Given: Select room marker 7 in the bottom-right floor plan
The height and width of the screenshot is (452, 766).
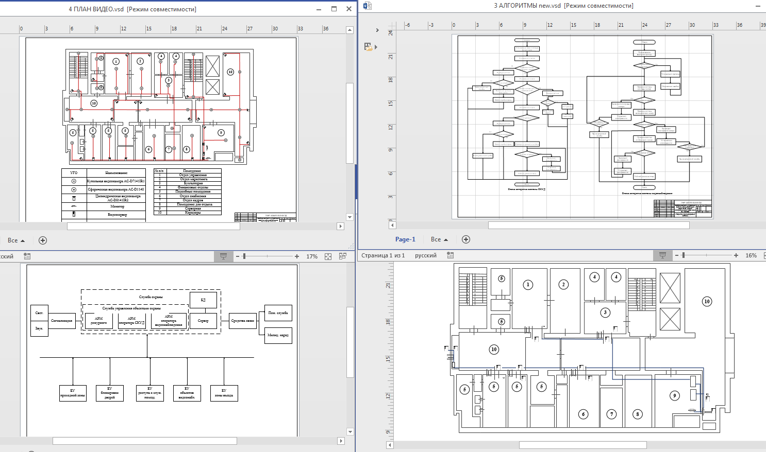Looking at the screenshot, I should pyautogui.click(x=611, y=414).
